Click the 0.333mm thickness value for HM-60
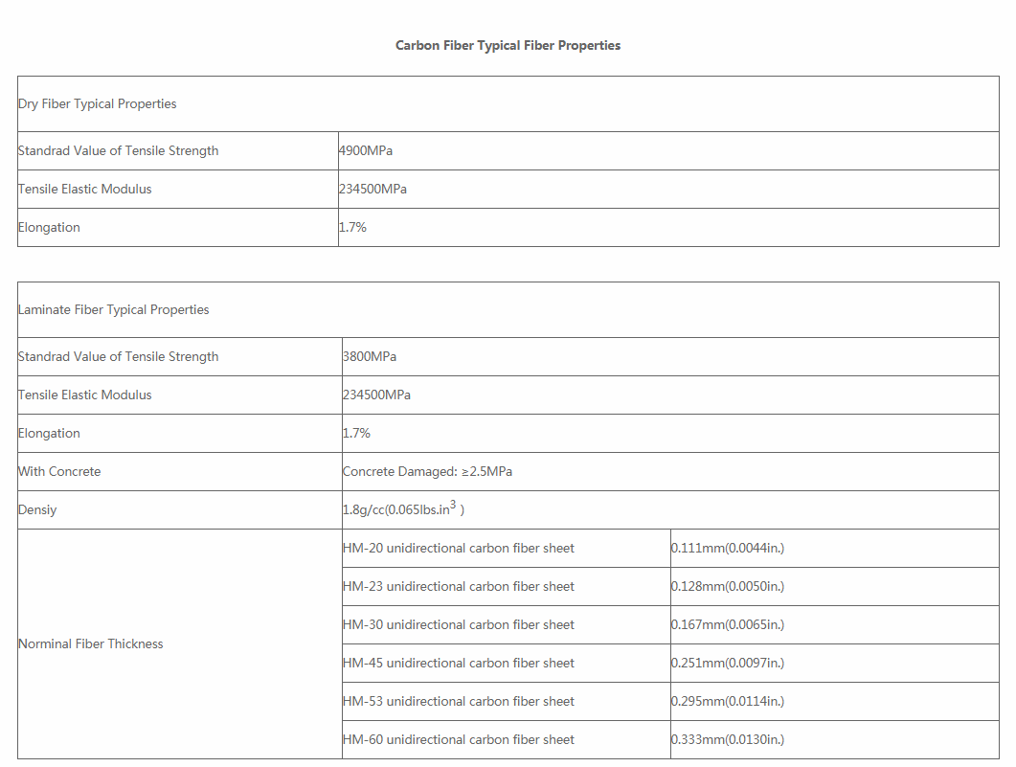This screenshot has width=1016, height=767. coord(728,739)
